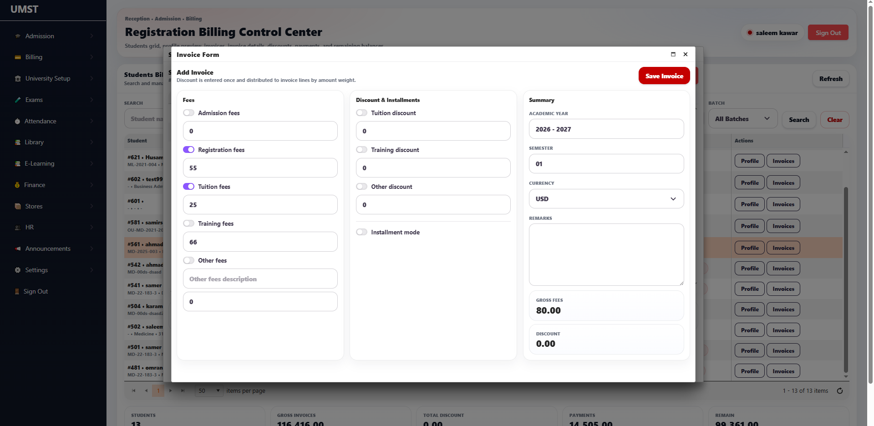Maximize the Invoice Form dialog
The width and height of the screenshot is (874, 426).
point(673,54)
